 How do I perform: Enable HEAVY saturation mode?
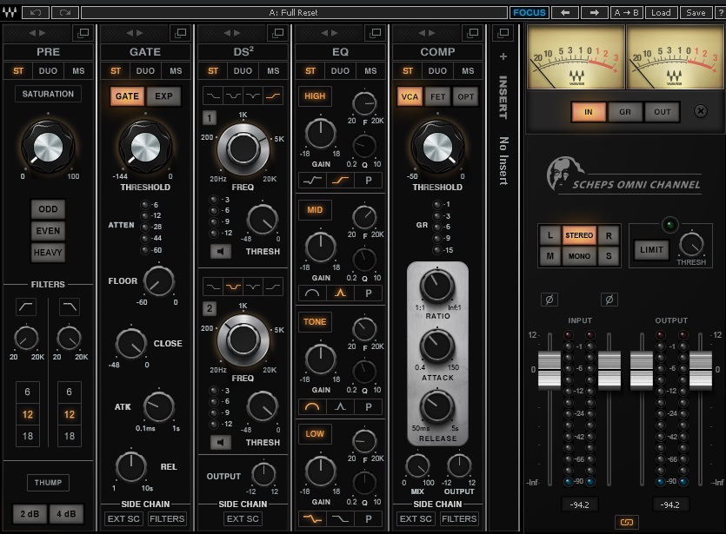pos(48,253)
